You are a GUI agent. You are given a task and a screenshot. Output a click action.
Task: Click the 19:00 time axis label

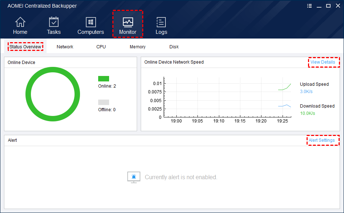[176, 121]
